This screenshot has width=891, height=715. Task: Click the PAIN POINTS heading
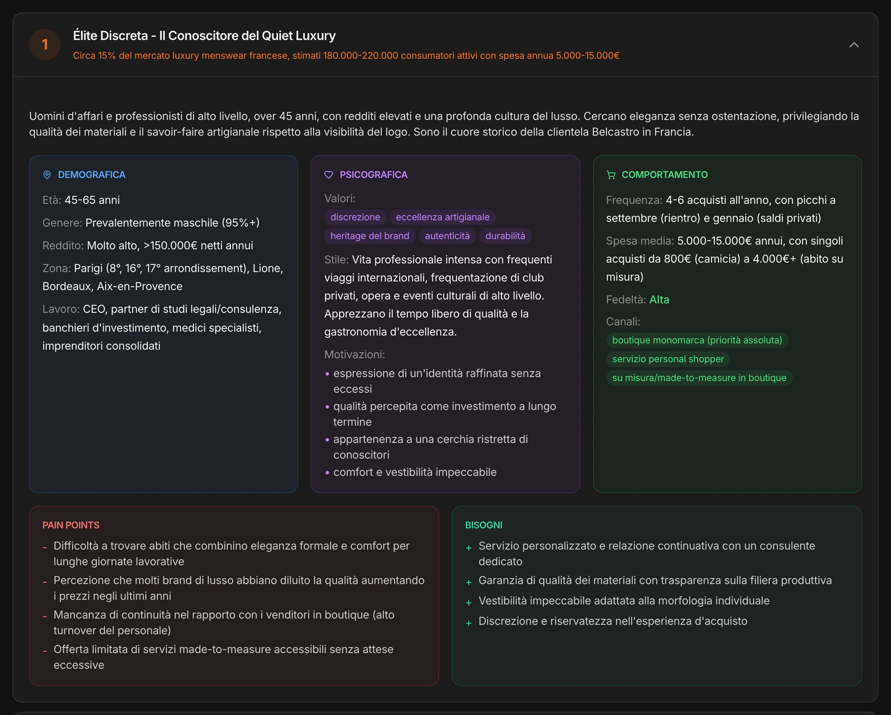click(x=71, y=525)
